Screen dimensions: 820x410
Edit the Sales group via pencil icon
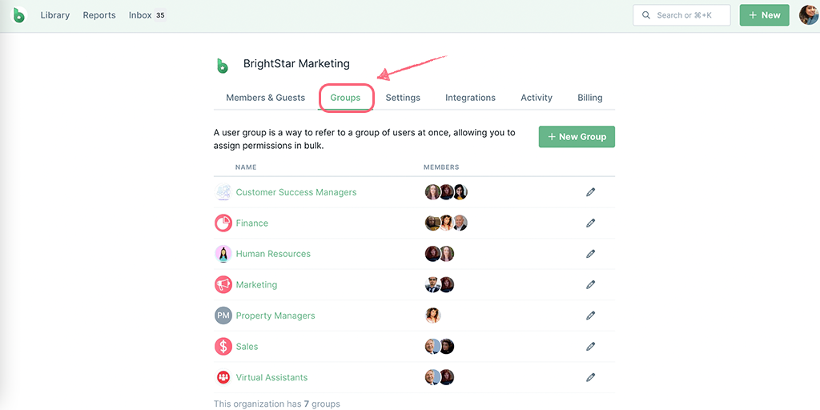pos(590,347)
